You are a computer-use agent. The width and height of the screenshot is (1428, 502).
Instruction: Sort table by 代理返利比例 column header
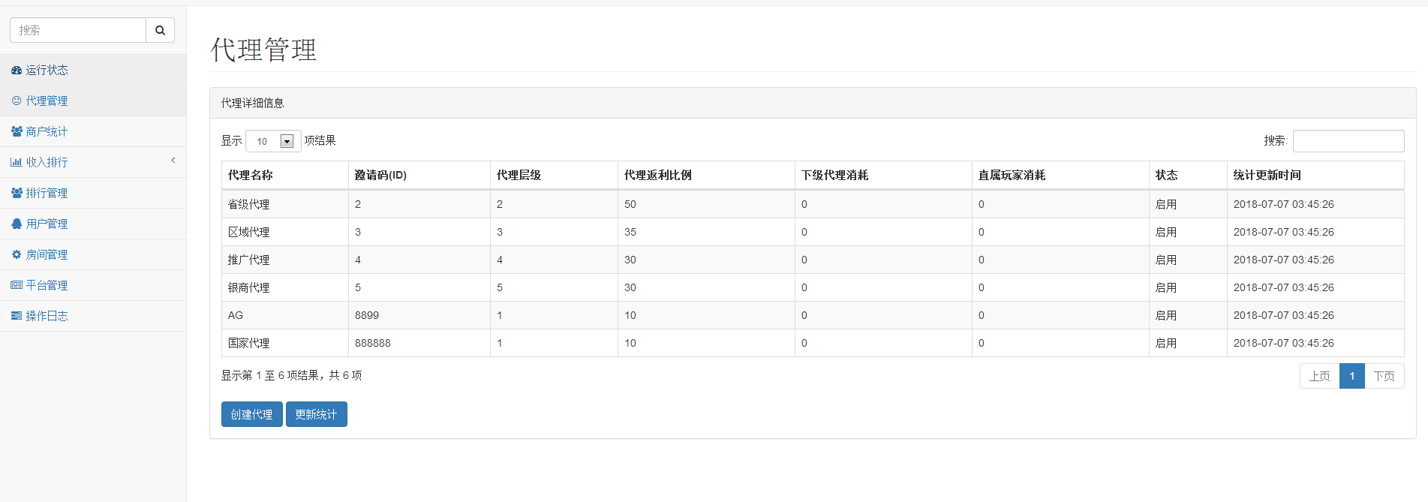[657, 175]
